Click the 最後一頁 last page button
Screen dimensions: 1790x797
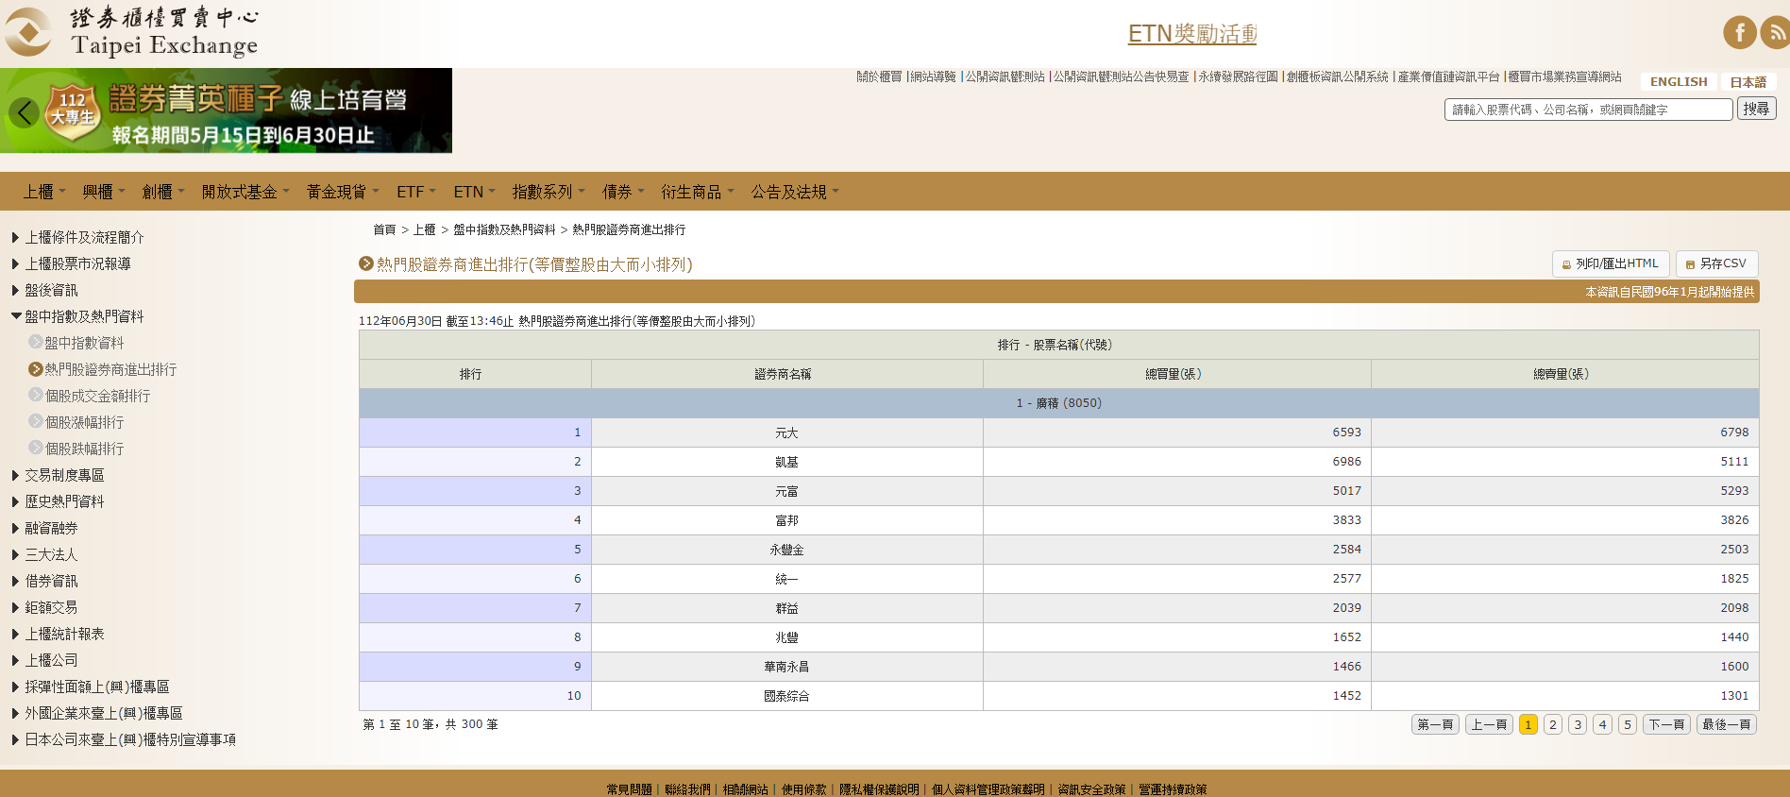click(1727, 724)
